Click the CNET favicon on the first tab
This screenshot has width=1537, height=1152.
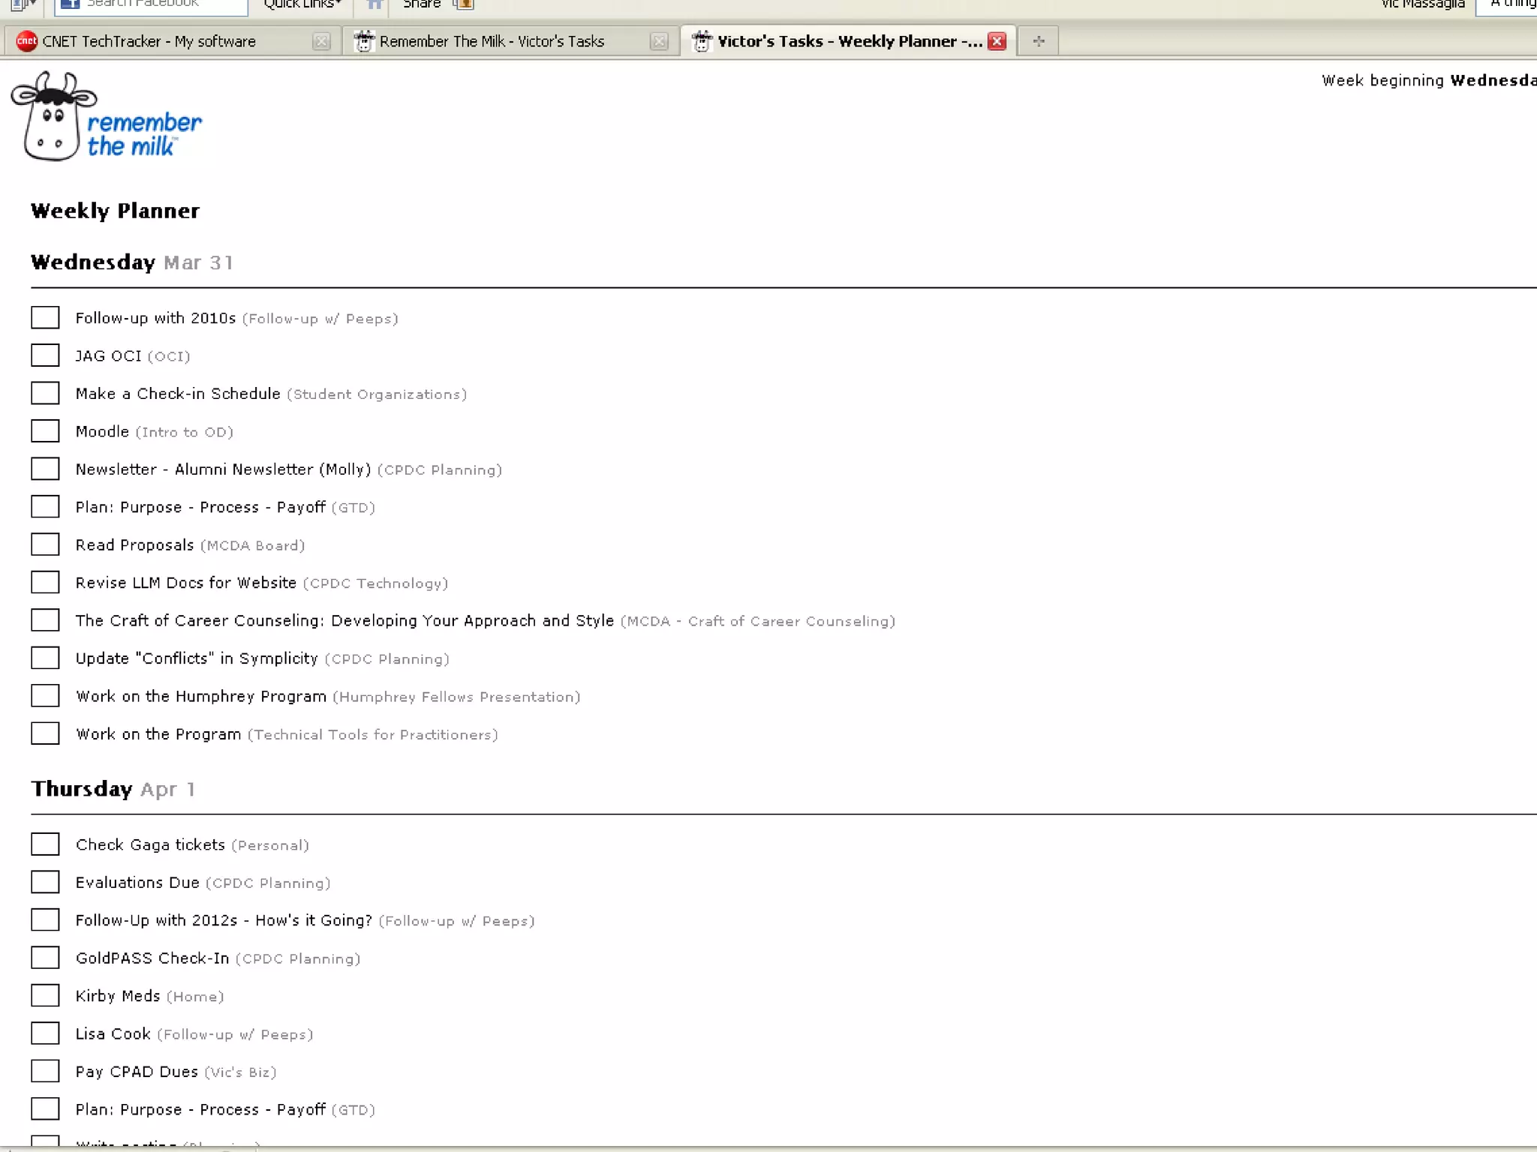point(26,41)
